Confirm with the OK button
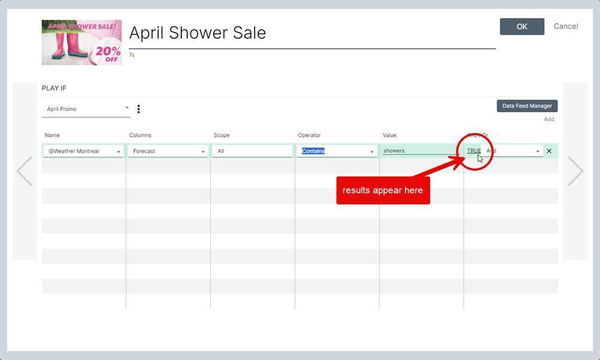This screenshot has width=600, height=360. 522,27
